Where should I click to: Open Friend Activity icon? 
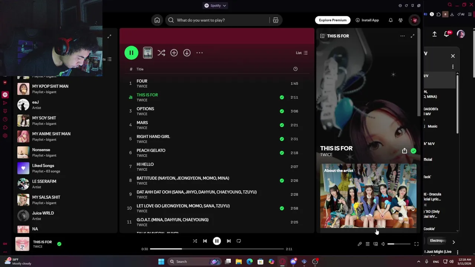coord(400,20)
